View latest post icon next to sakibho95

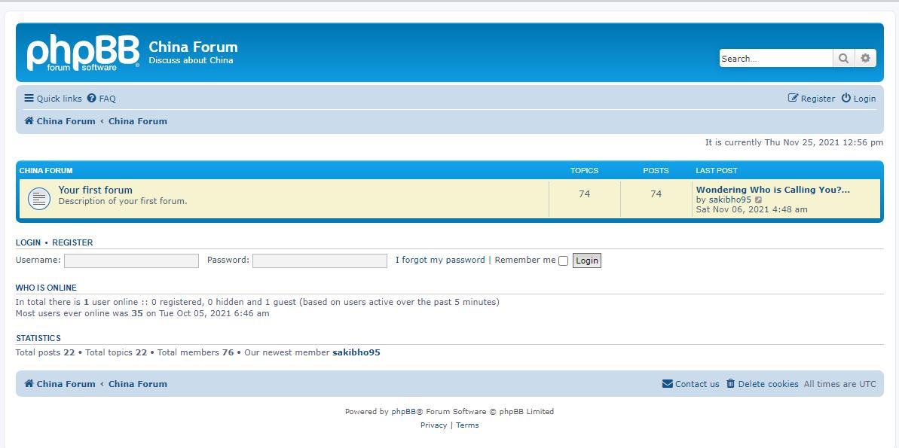pyautogui.click(x=759, y=200)
